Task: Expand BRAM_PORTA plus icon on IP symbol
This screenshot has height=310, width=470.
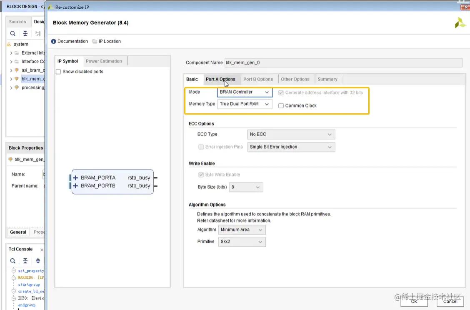Action: pyautogui.click(x=75, y=178)
